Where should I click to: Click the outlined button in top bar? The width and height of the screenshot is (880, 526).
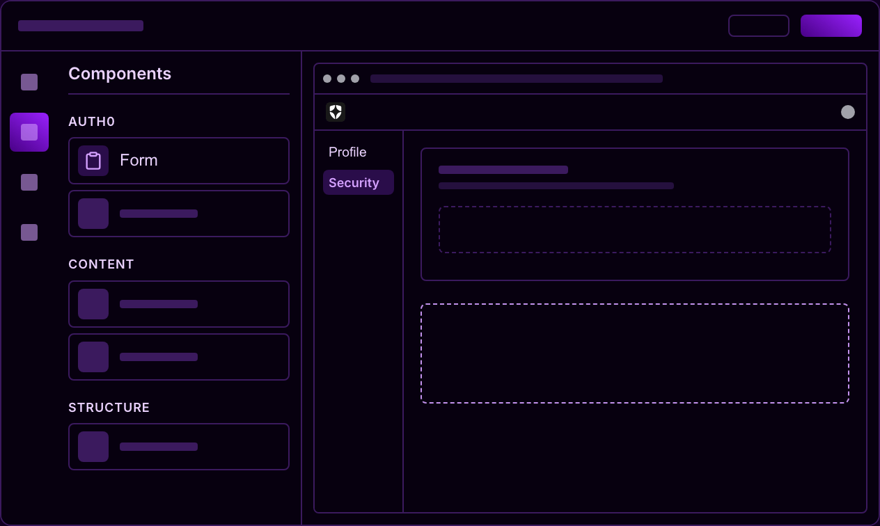759,26
